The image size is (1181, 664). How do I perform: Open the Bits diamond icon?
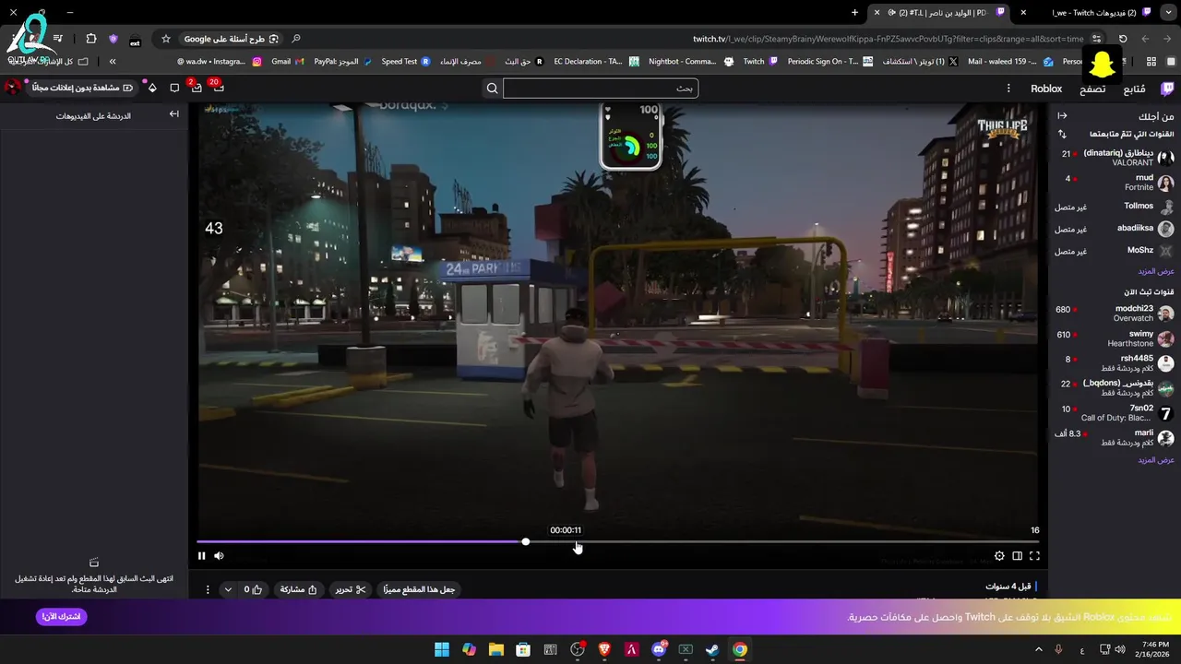pyautogui.click(x=152, y=89)
